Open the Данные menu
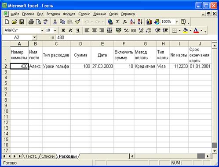219x167 pixels. pyautogui.click(x=100, y=14)
